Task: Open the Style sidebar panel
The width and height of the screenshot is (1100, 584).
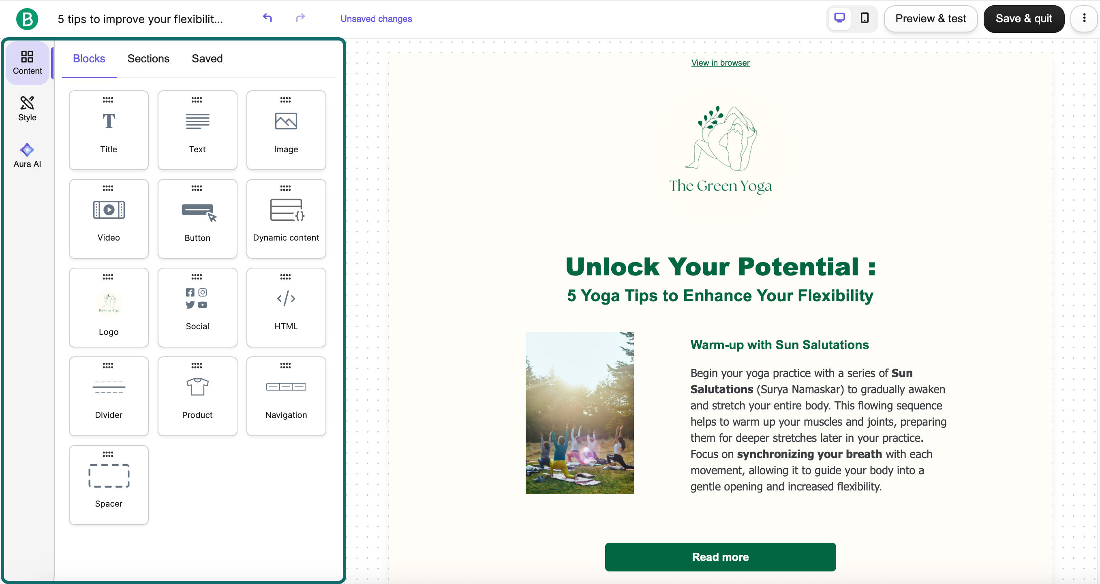Action: pyautogui.click(x=27, y=109)
